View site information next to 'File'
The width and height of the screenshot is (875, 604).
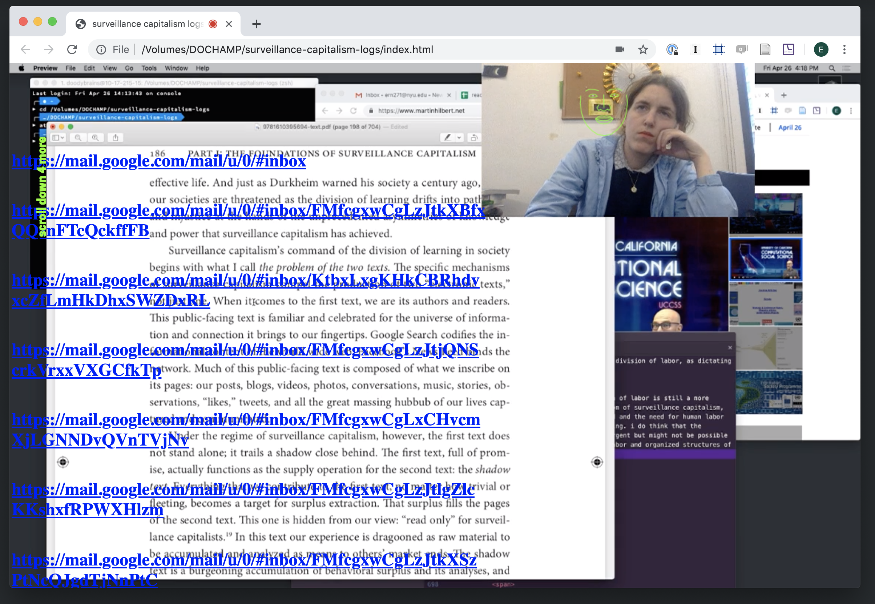click(101, 49)
